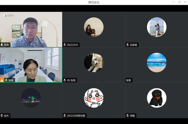Click muted microphone icon for 田卉

point(2,116)
